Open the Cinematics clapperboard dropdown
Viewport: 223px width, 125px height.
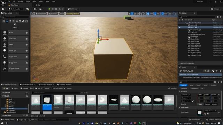tap(41, 9)
